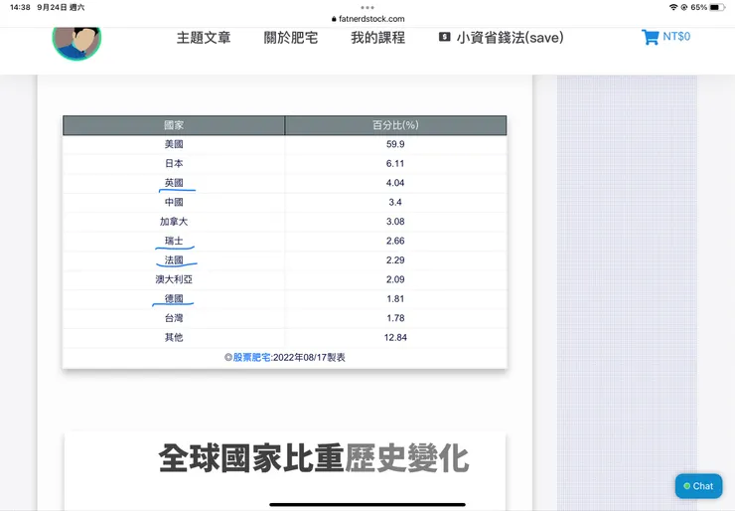Click the 12.84 percentage value

[x=395, y=338]
